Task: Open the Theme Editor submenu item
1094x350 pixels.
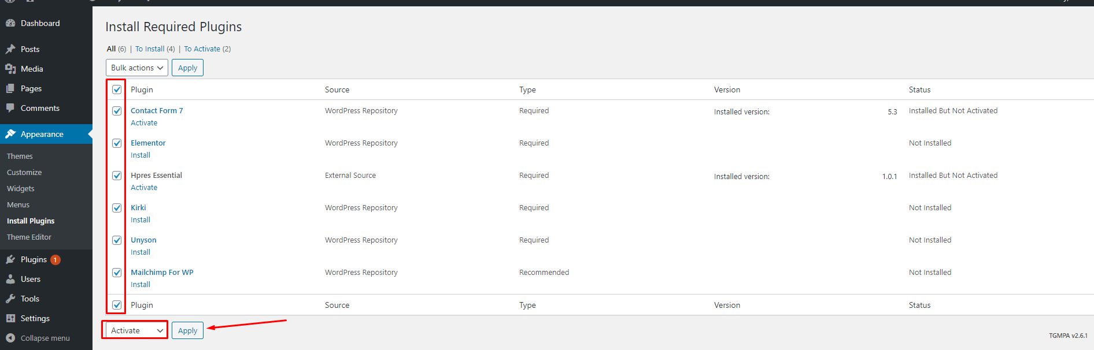Action: click(29, 237)
